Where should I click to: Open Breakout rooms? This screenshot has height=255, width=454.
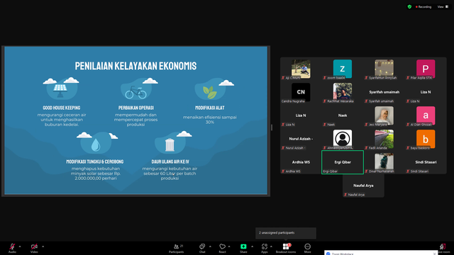286,248
